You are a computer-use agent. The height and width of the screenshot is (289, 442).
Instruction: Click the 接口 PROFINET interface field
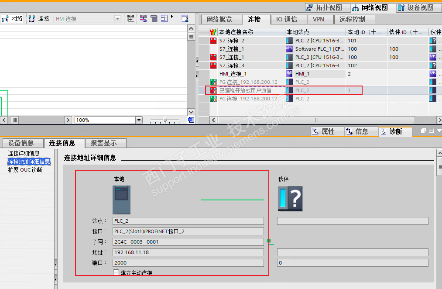188,231
